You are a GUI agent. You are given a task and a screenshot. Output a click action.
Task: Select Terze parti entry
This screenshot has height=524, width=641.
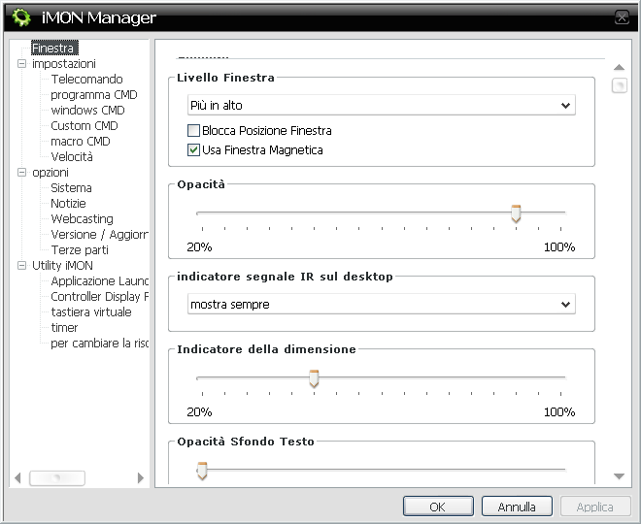(x=80, y=250)
